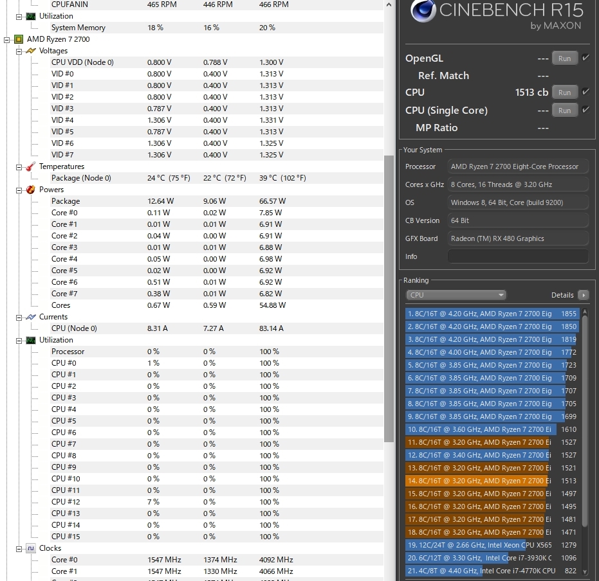599x581 pixels.
Task: Collapse the Utilization section under Ryzen
Action: (x=19, y=340)
